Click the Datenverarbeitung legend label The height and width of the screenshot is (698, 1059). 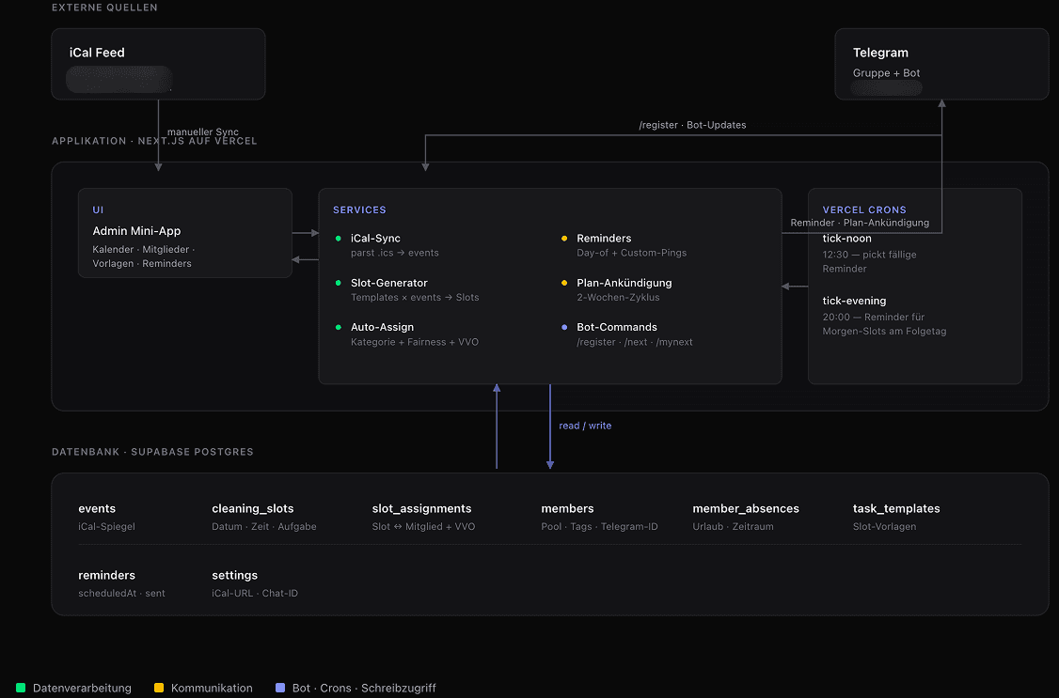(x=82, y=688)
